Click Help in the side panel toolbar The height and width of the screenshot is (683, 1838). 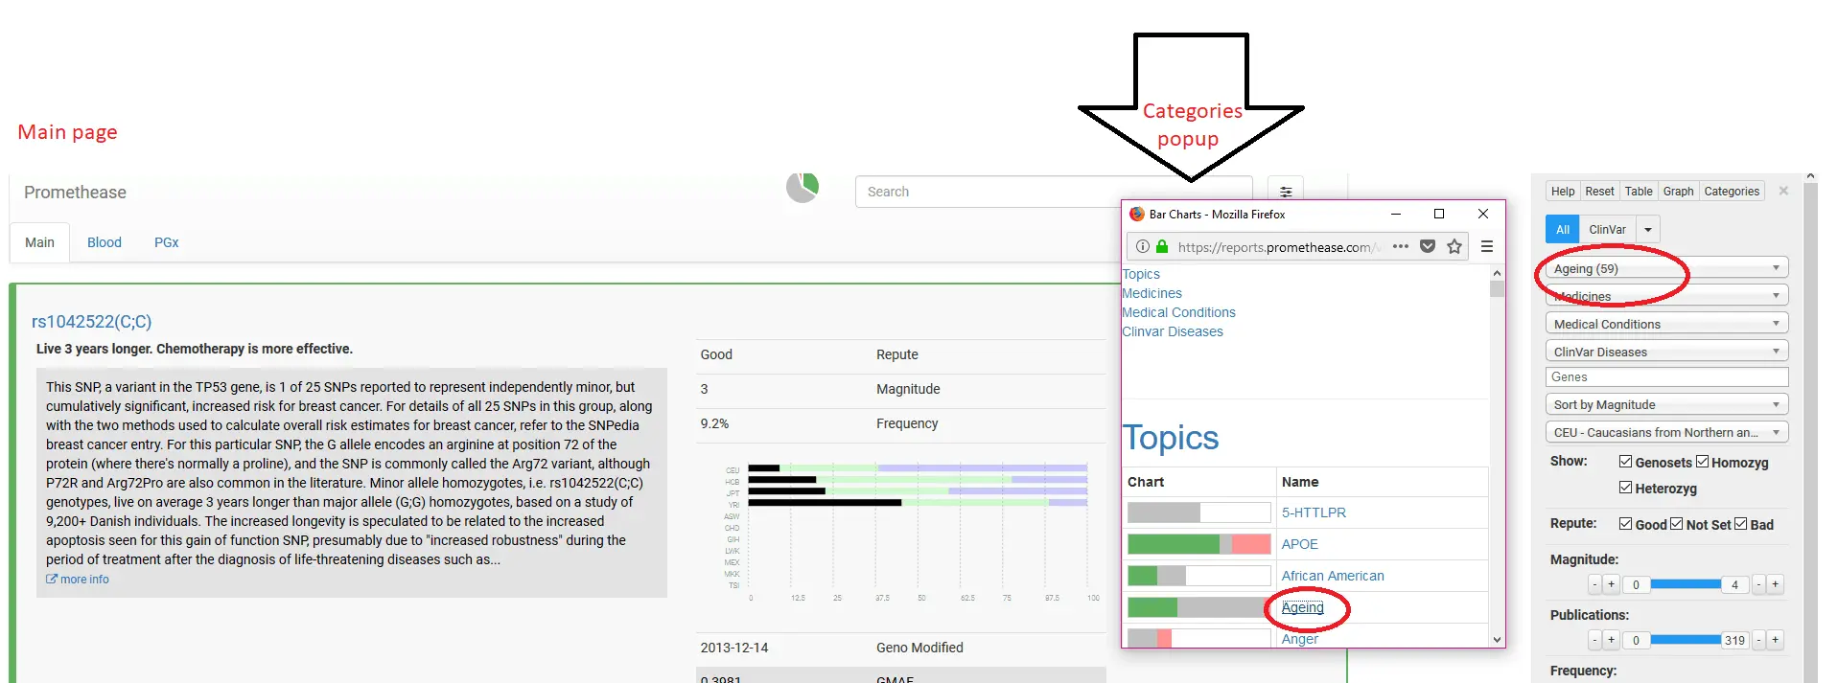[x=1563, y=192]
